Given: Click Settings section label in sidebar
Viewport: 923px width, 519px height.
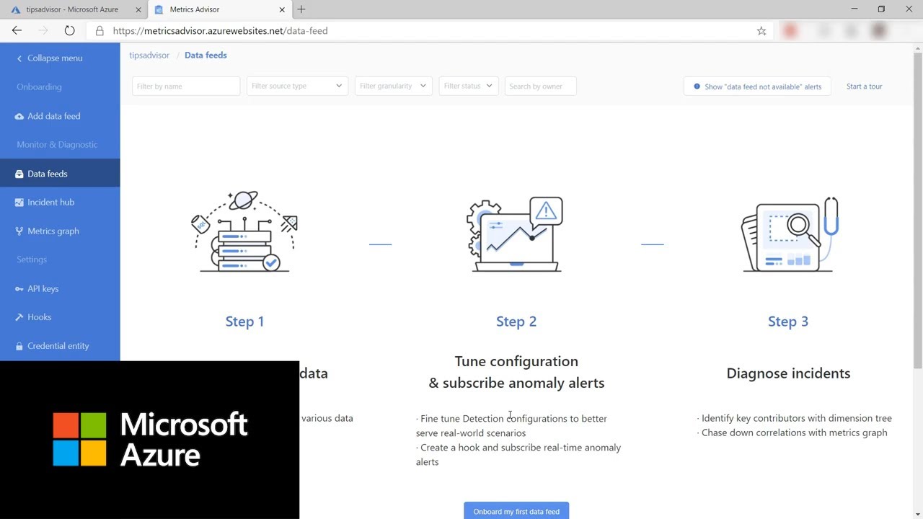Looking at the screenshot, I should point(32,259).
